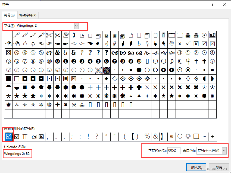The width and height of the screenshot is (231, 173).
Task: Close the 符号 dialog window
Action: 225,5
